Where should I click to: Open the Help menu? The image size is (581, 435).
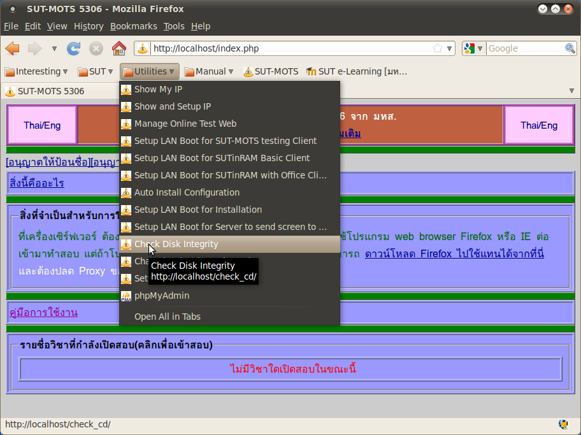point(201,26)
